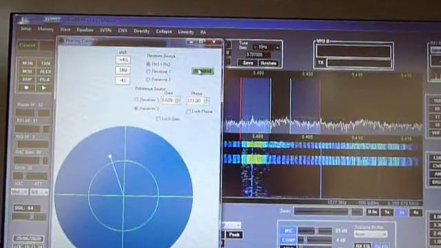This screenshot has width=441, height=248.
Task: Adjust the Master AF slider
Action: pyautogui.click(x=32, y=113)
